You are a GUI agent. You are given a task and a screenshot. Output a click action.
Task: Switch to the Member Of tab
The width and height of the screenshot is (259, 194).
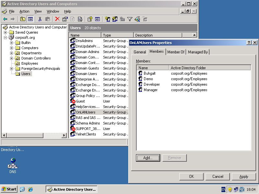click(x=175, y=52)
